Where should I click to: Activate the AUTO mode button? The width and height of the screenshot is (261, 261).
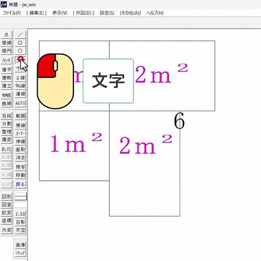tap(20, 103)
